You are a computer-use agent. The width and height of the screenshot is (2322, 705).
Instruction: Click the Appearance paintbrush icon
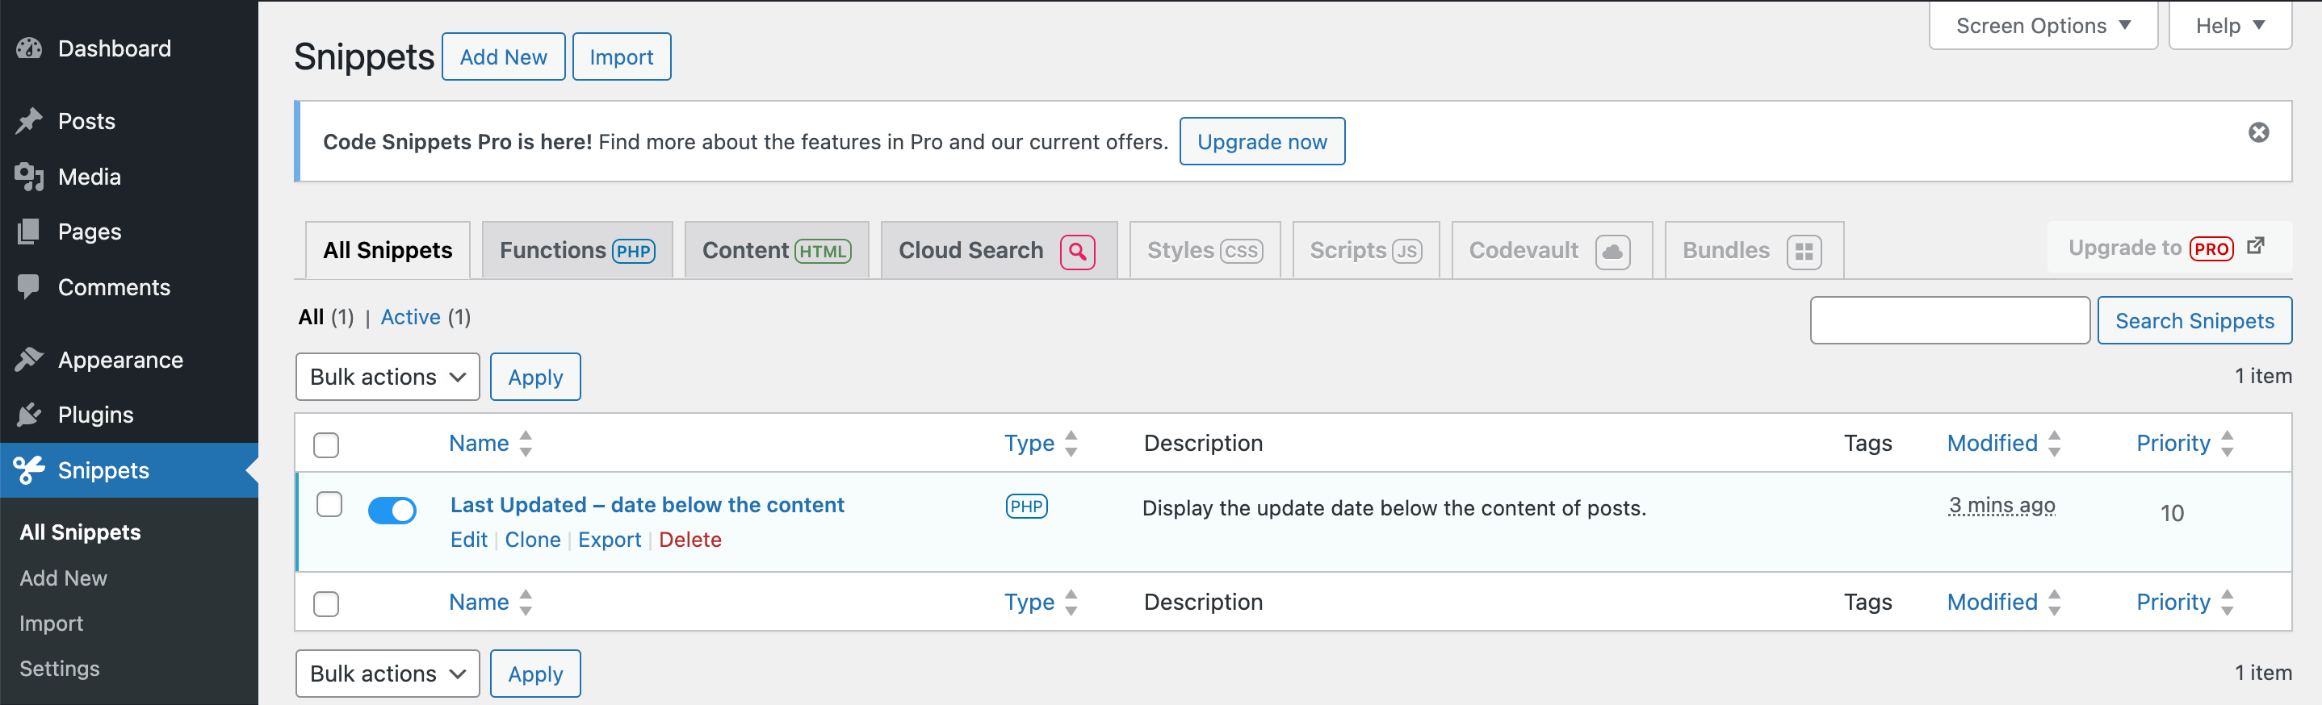29,359
